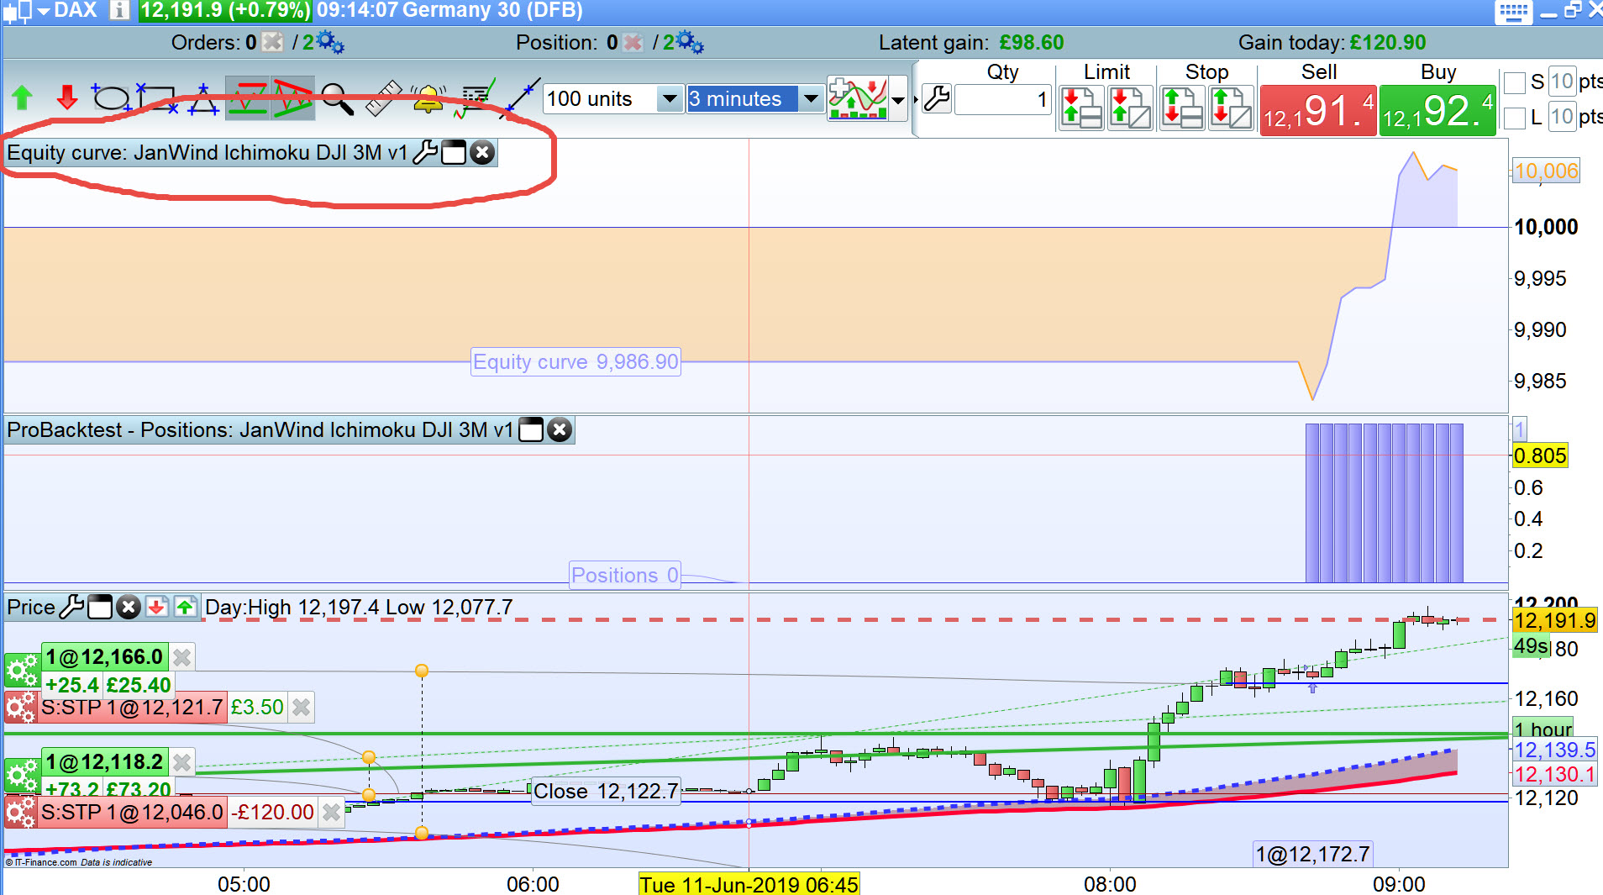
Task: Open the bell alert tool
Action: click(428, 99)
